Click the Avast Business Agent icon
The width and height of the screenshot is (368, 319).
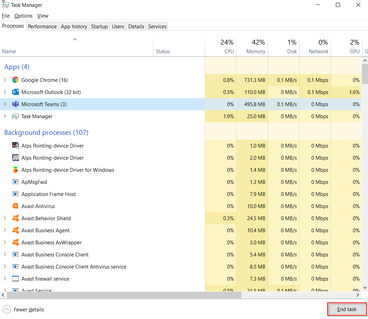[16, 230]
